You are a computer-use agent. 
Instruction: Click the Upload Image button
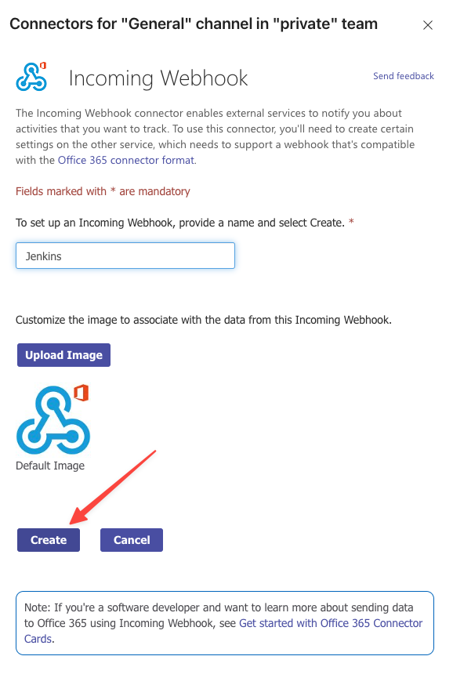coord(64,355)
